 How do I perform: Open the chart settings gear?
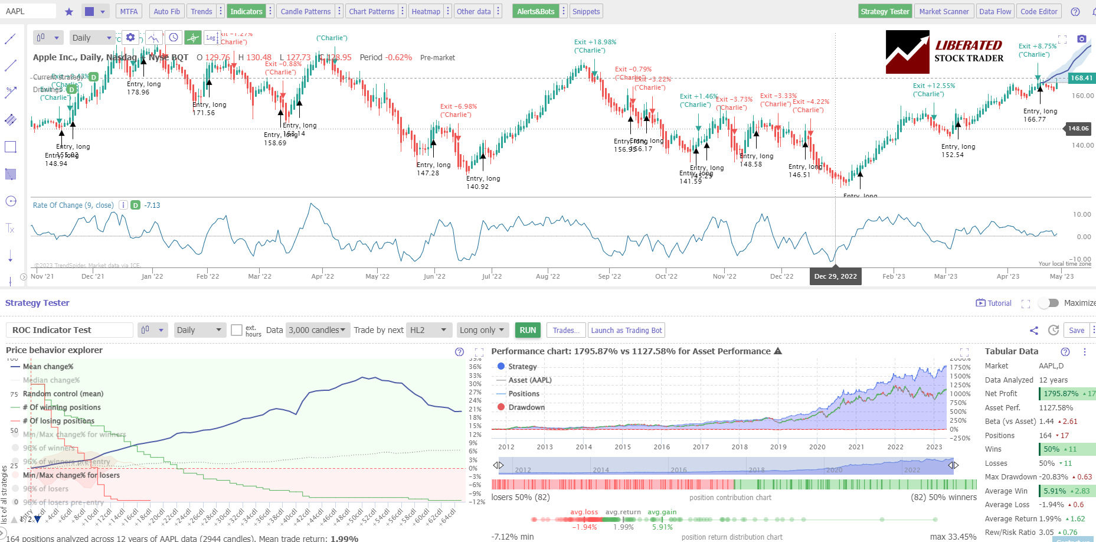(130, 37)
